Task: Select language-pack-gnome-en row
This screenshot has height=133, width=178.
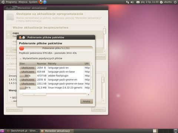Action: tap(55, 80)
